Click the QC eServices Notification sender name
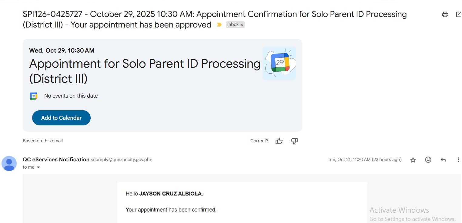 pyautogui.click(x=56, y=160)
